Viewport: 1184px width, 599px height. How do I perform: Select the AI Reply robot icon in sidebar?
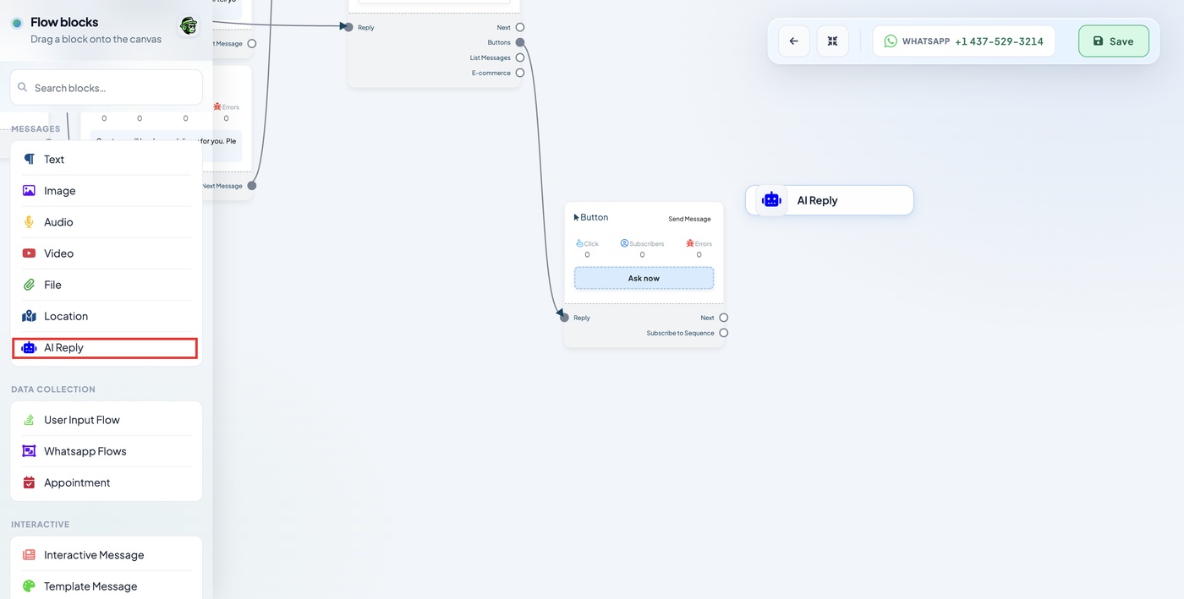click(29, 347)
